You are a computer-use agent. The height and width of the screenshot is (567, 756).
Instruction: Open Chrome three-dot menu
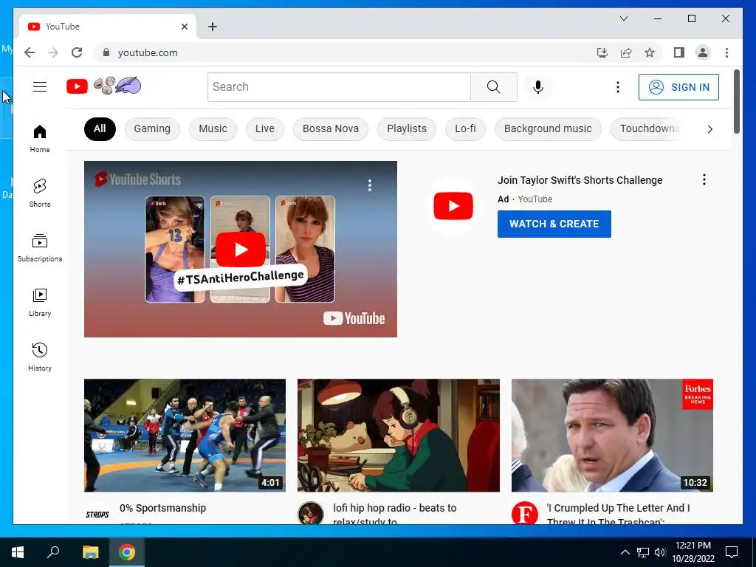click(x=726, y=52)
